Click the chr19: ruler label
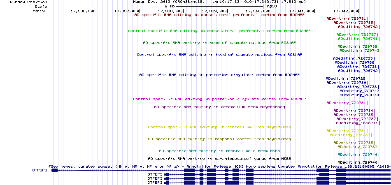Viewport: 391px width, 185px height. click(40, 11)
